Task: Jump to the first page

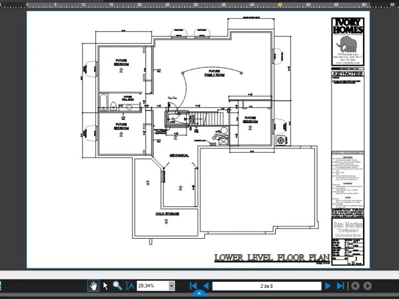Action: [x=193, y=285]
